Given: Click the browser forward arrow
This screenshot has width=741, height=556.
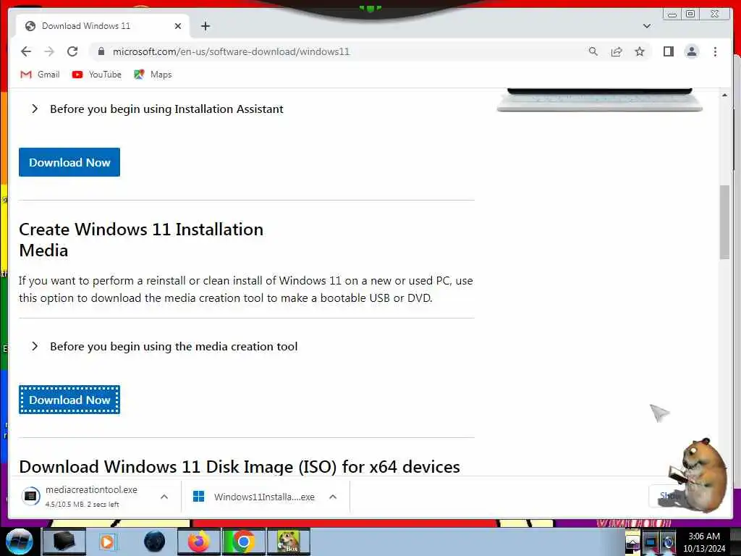Looking at the screenshot, I should pyautogui.click(x=49, y=51).
